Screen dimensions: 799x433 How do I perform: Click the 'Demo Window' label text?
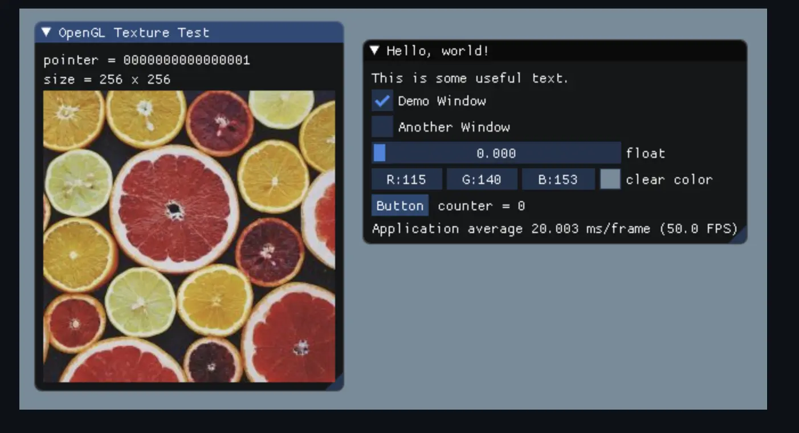click(442, 101)
